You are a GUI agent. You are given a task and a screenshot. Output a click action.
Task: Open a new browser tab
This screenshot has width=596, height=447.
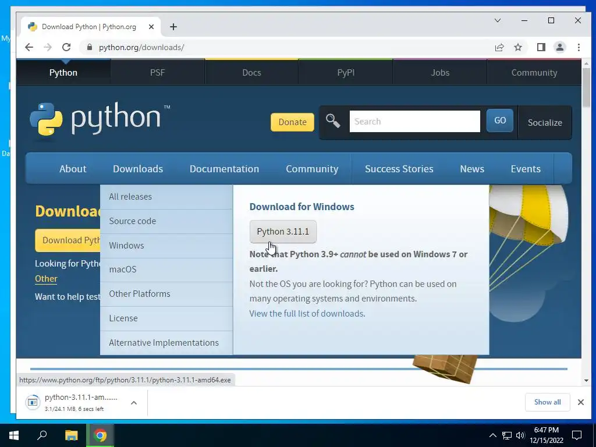pos(173,27)
